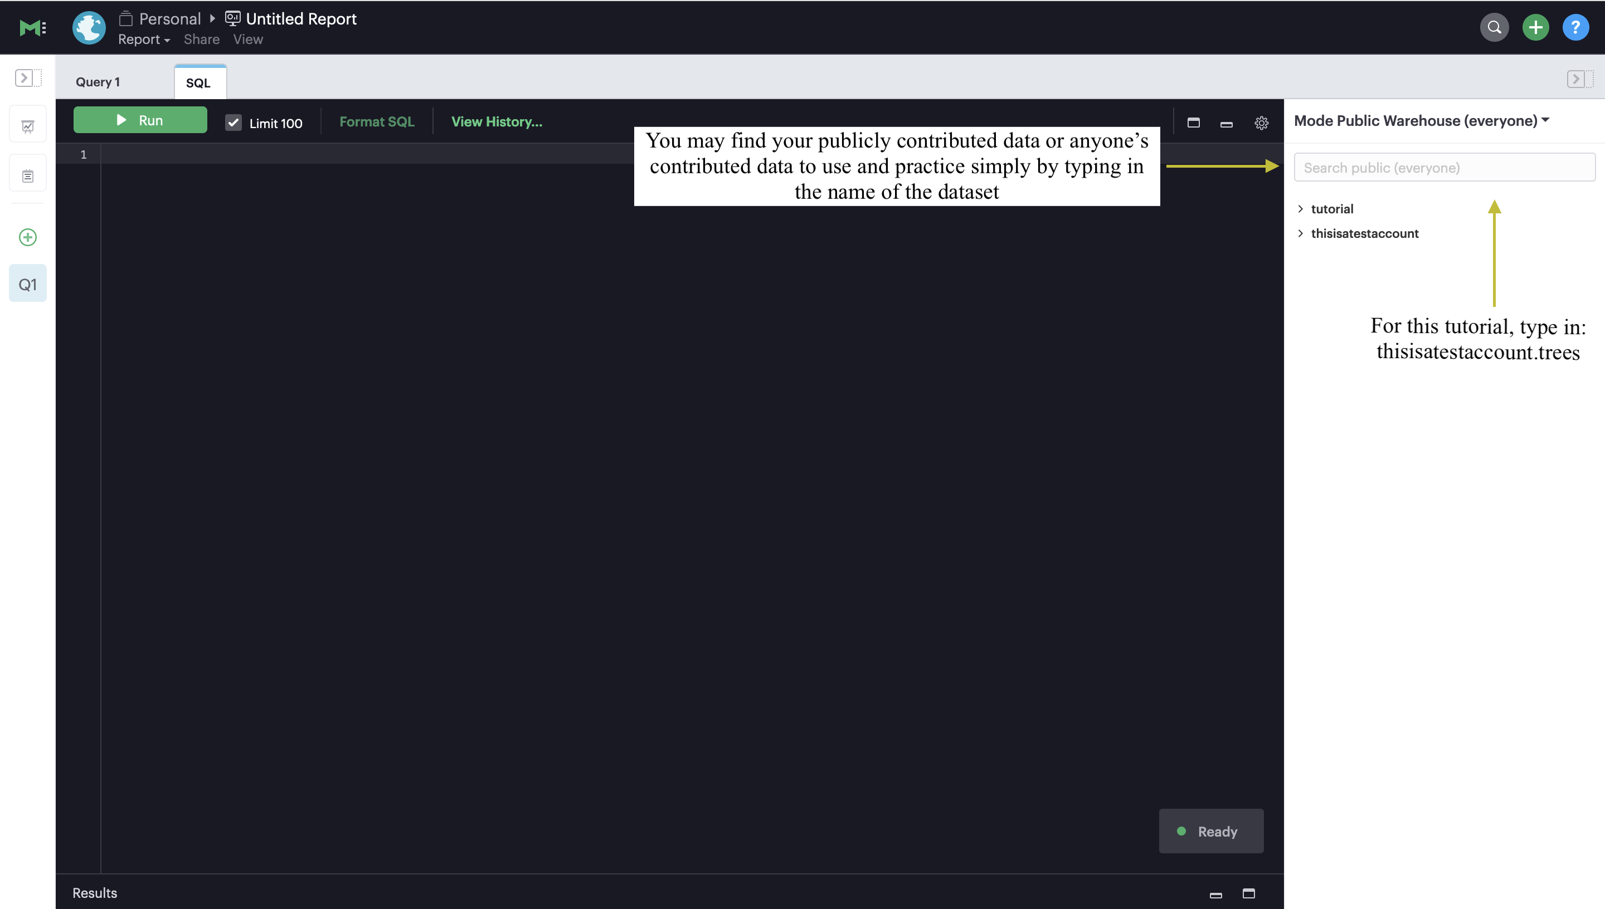This screenshot has height=909, width=1605.
Task: Click the Untitled Report title
Action: [x=301, y=19]
